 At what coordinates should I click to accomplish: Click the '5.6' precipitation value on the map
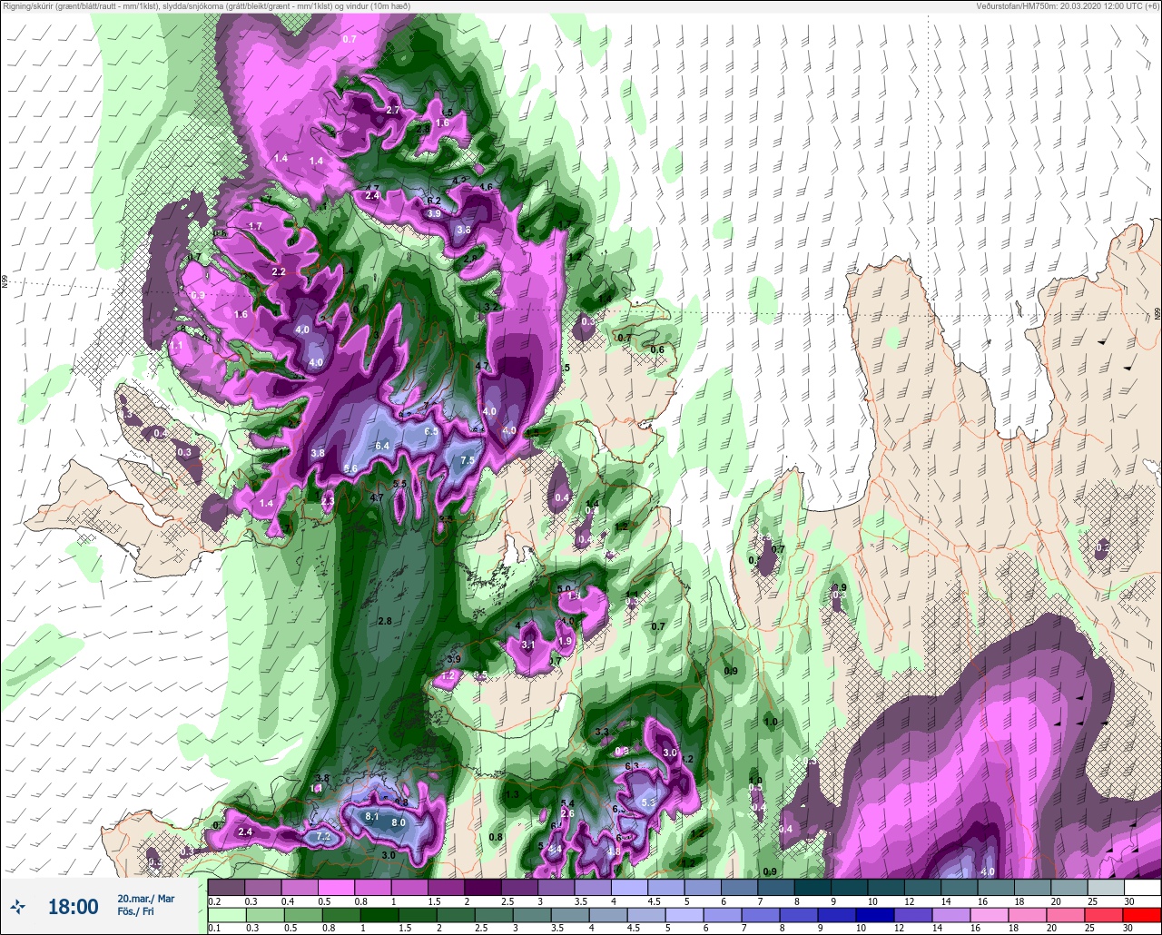pyautogui.click(x=350, y=467)
